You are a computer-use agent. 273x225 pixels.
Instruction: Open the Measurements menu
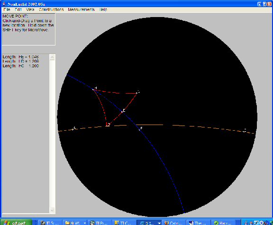click(x=81, y=9)
